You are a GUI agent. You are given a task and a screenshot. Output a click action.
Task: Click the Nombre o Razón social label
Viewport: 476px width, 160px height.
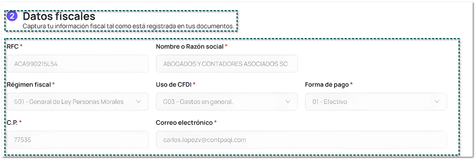click(x=190, y=46)
